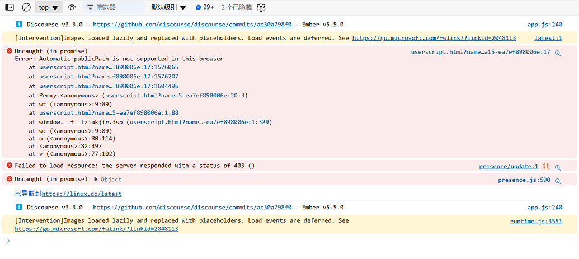This screenshot has height=259, width=579.
Task: Create a live expression via eye icon
Action: (72, 7)
